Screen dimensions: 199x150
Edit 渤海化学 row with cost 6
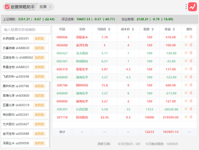(x=186, y=93)
